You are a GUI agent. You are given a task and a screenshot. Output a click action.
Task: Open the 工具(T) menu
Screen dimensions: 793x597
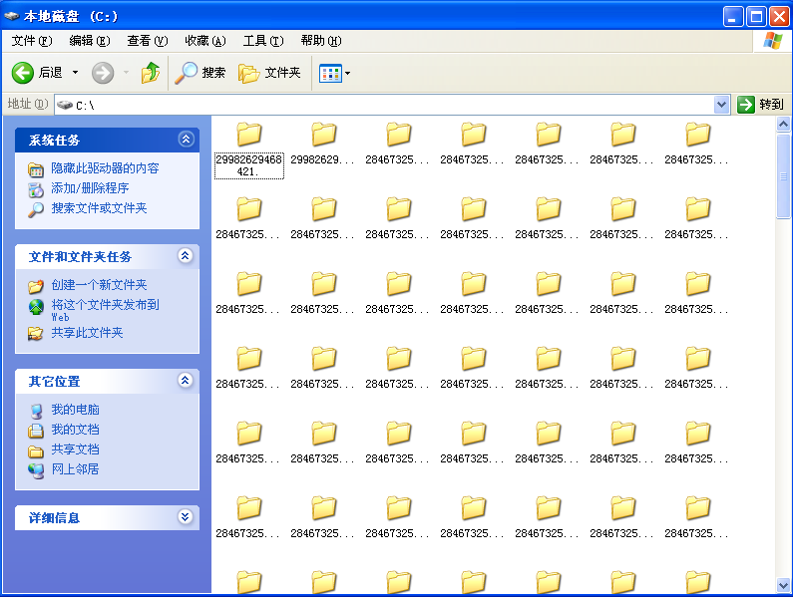tap(263, 41)
